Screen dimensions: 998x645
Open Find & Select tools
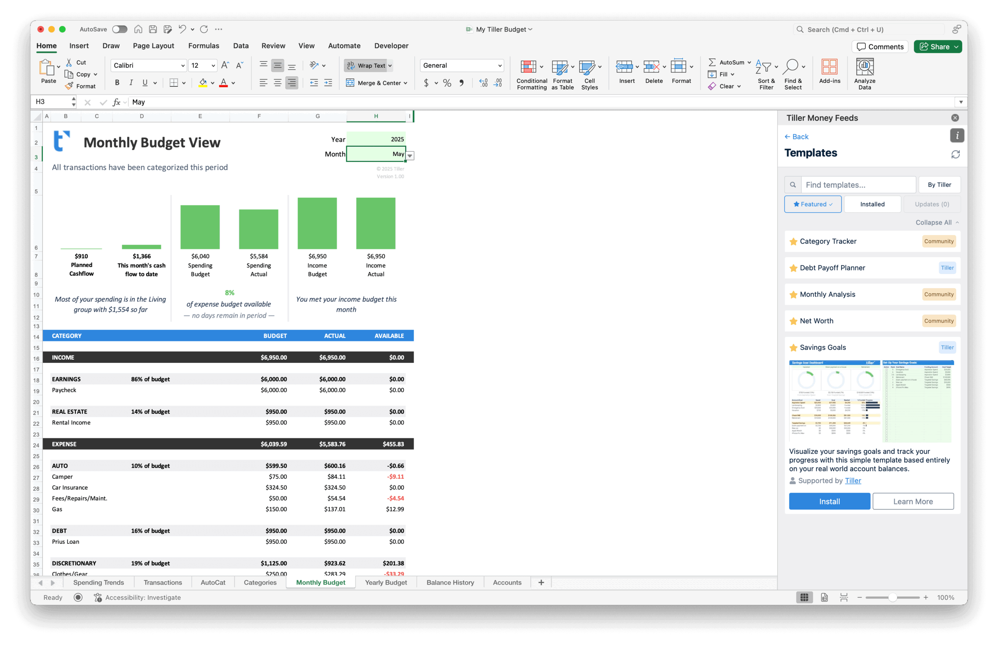(x=793, y=74)
